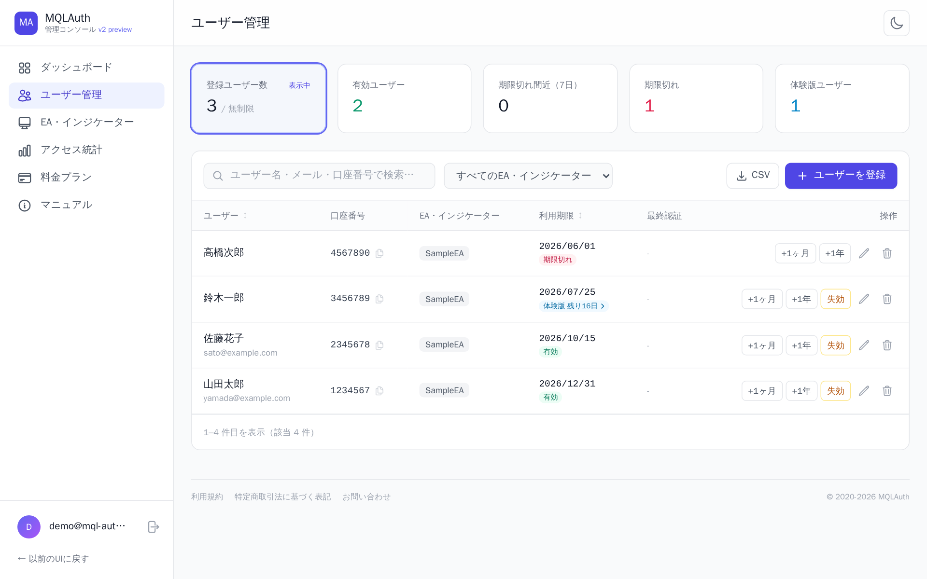The width and height of the screenshot is (927, 579).
Task: Click the ユーザーを登録 button
Action: [841, 176]
